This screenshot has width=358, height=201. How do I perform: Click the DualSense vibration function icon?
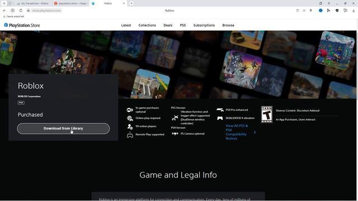pos(175,118)
